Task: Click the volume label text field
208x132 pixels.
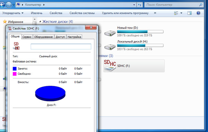Action: 61,47
